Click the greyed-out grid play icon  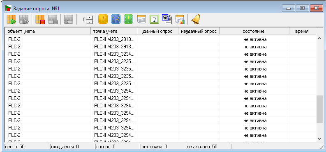[x=24, y=20]
